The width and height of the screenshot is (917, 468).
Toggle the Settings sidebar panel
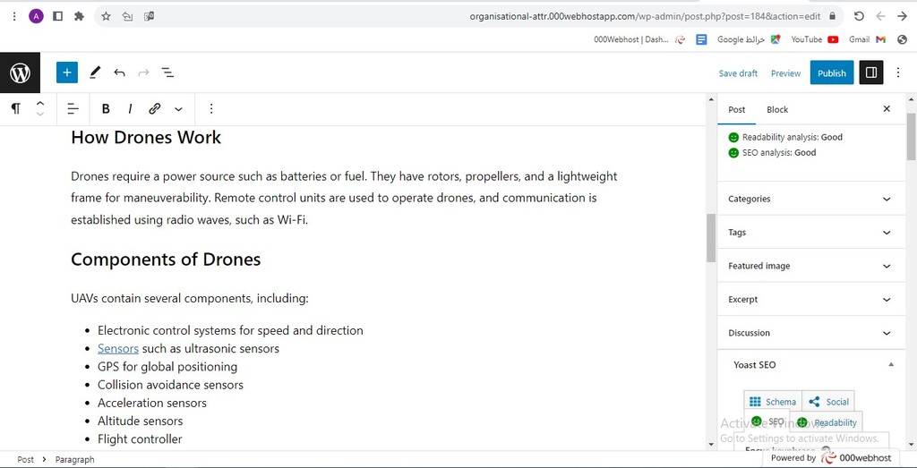pyautogui.click(x=870, y=72)
